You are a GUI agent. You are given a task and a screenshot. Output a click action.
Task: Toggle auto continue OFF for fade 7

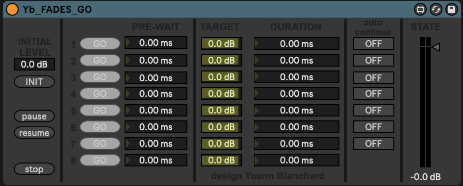point(374,143)
